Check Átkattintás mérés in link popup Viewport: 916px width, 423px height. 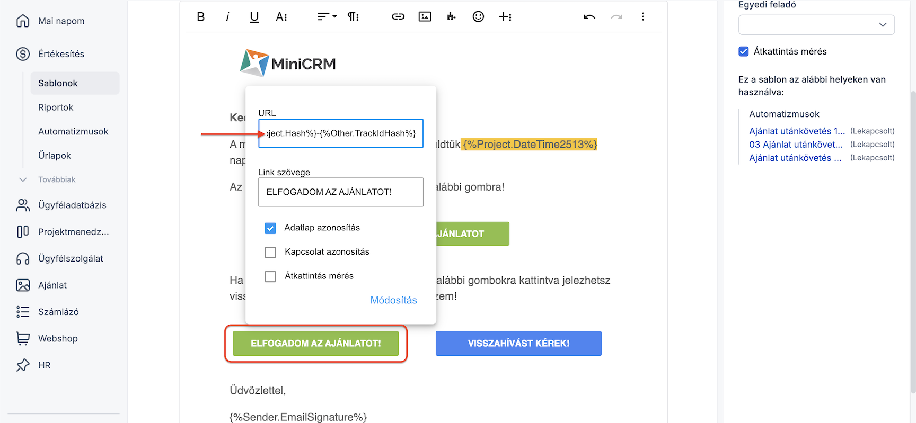pyautogui.click(x=270, y=276)
